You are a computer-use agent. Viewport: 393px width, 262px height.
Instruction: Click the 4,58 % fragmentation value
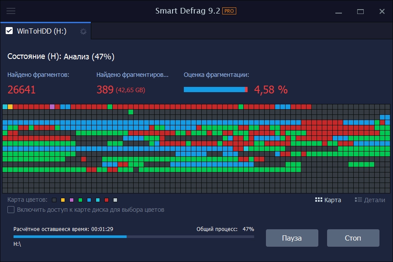(271, 90)
